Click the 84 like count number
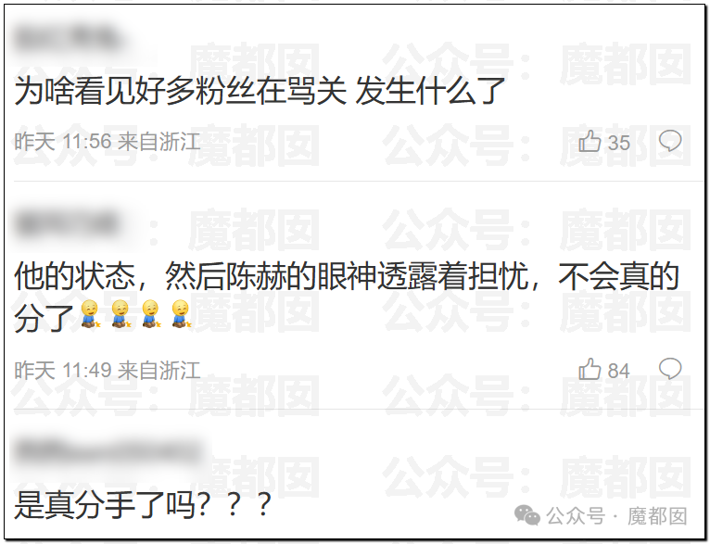 618,371
